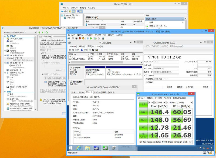Select Virtual hard disk radio button

coord(43,63)
